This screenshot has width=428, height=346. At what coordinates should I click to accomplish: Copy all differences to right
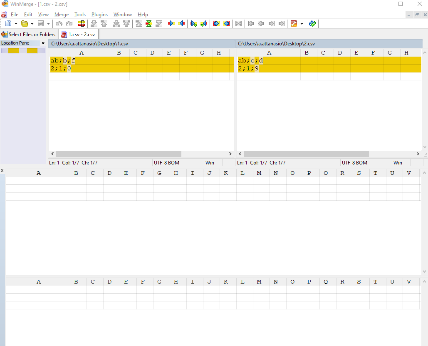click(216, 24)
